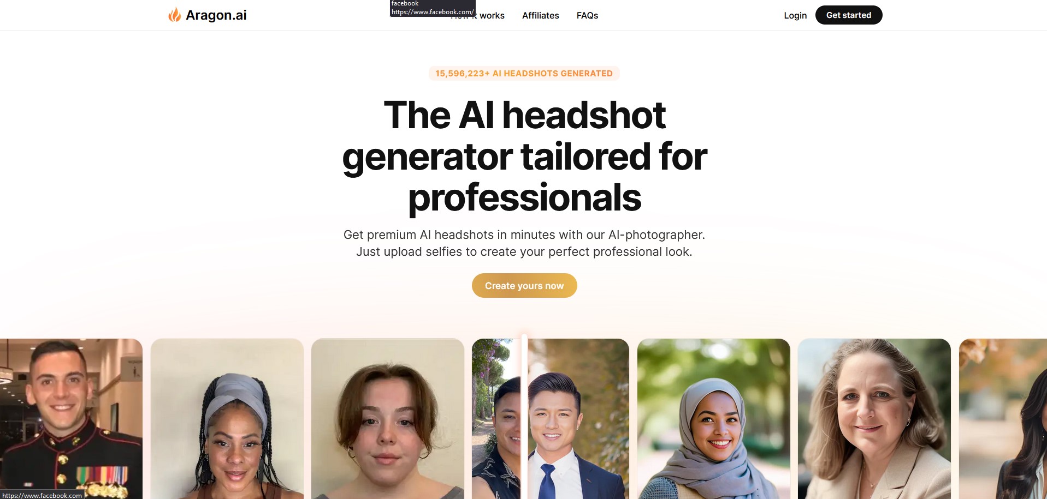Click the man in navy suit headshot
This screenshot has height=499, width=1047.
578,419
